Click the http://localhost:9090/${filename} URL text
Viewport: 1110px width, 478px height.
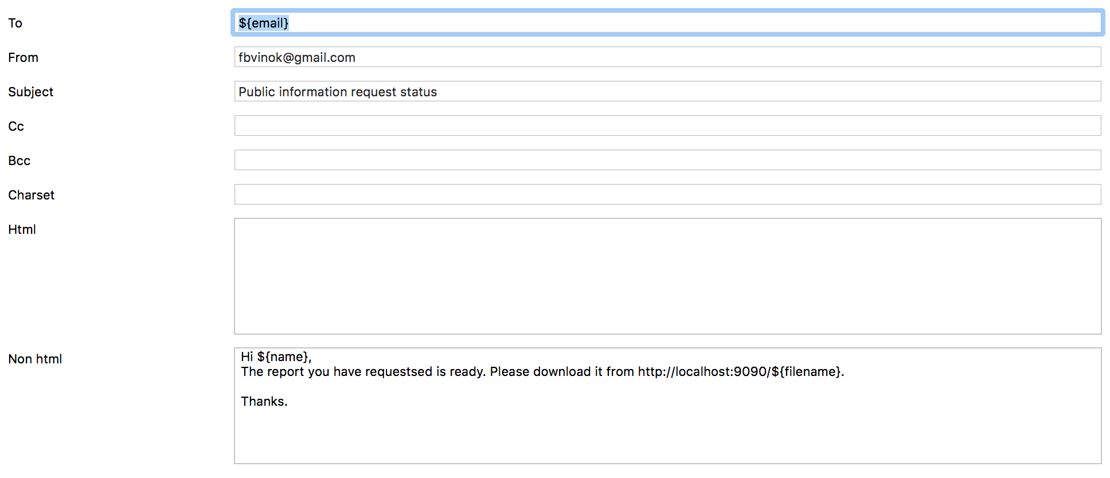740,372
